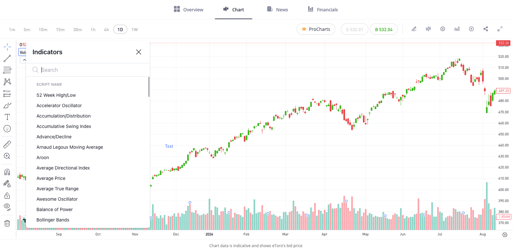
Task: Set timeframe to 1m
Action: point(12,30)
